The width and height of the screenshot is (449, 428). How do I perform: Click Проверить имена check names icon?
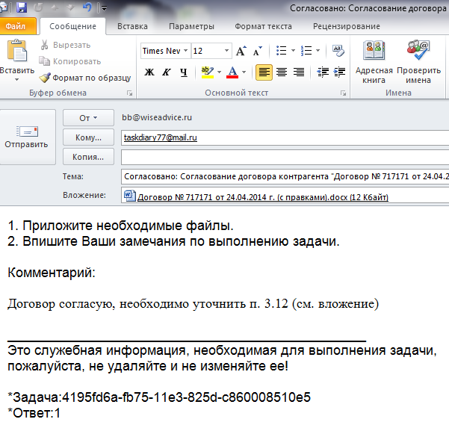[418, 57]
